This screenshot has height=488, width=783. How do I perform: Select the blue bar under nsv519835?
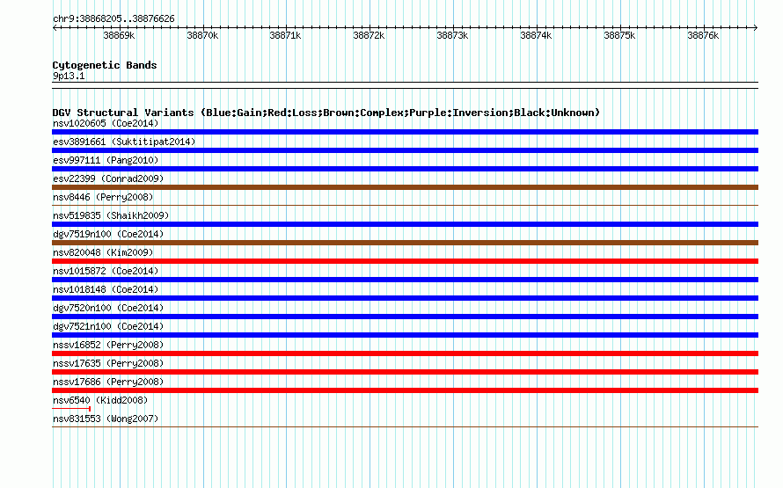click(x=405, y=224)
